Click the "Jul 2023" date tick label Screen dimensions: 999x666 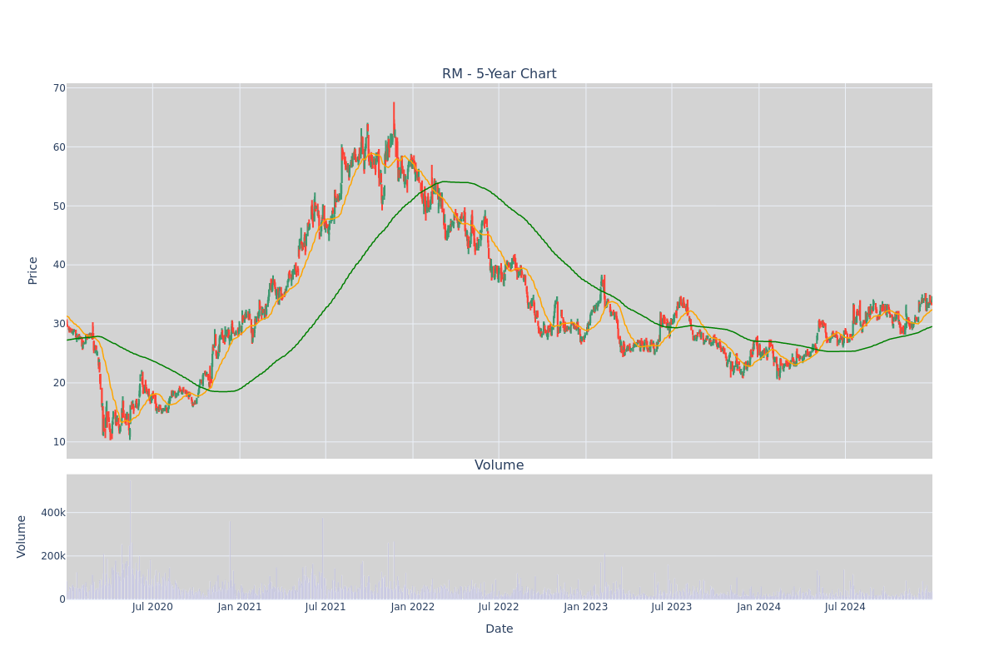click(x=672, y=607)
